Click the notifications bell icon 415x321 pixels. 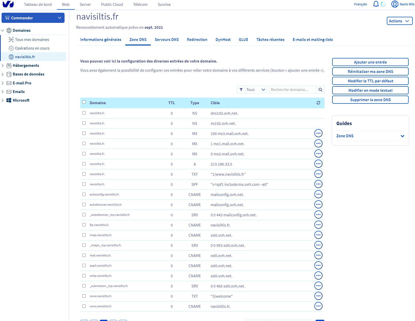point(376,4)
